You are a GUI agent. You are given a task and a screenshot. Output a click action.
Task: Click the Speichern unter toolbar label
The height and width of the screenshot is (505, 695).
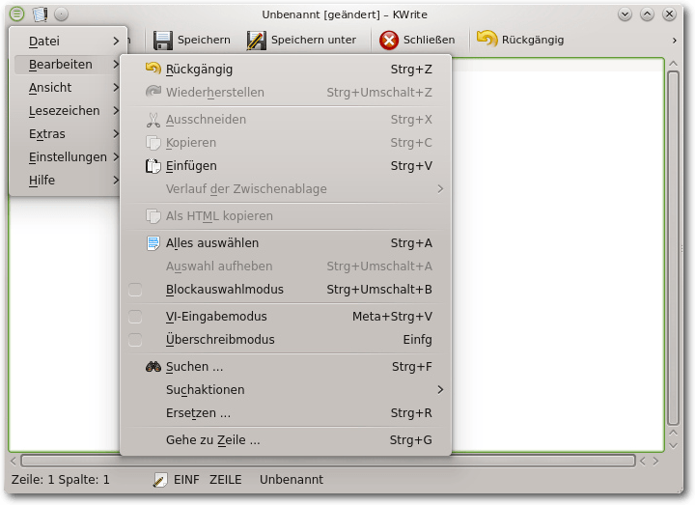click(x=314, y=40)
